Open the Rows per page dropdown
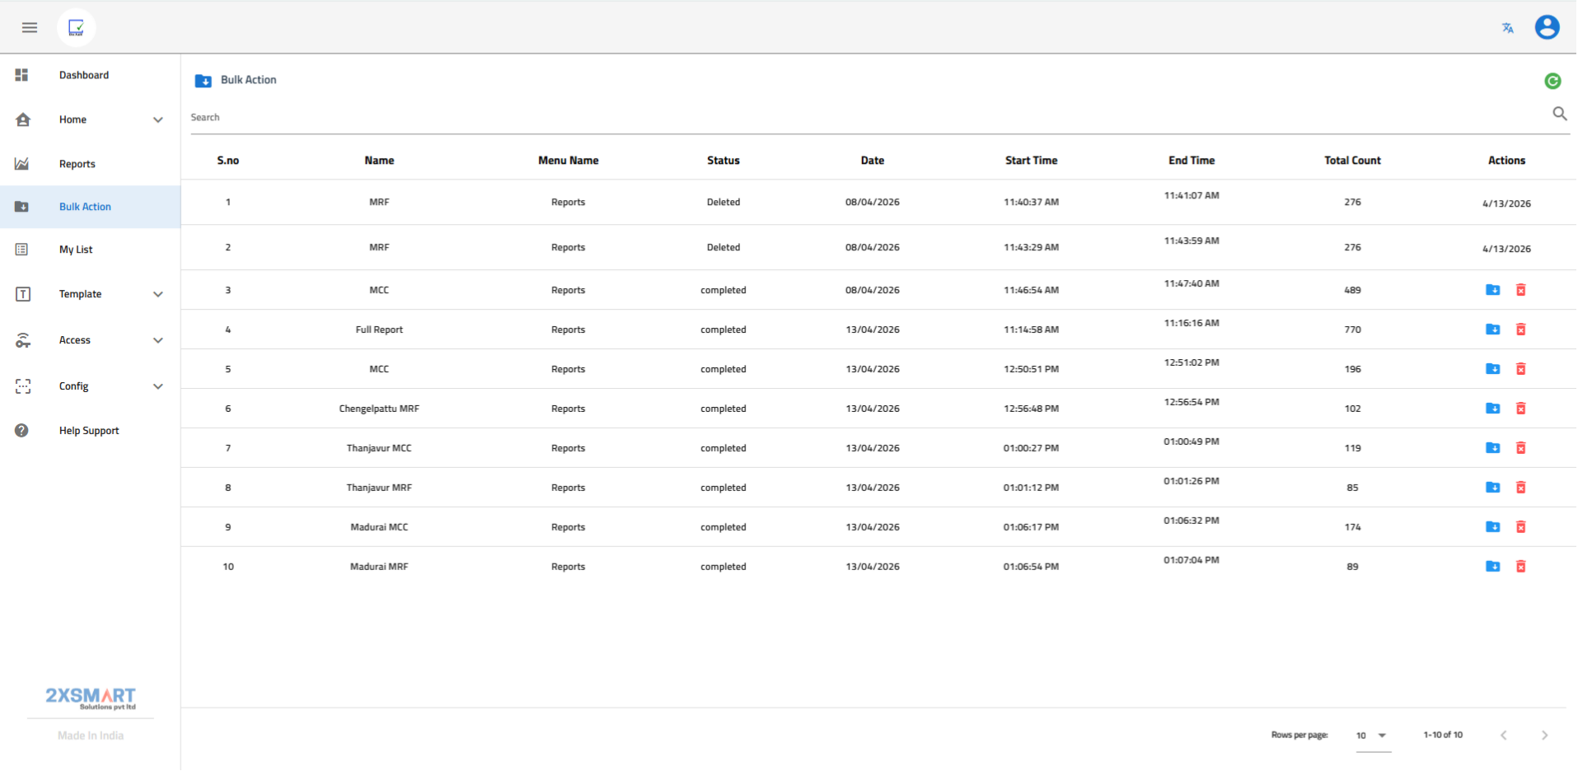 pos(1373,736)
